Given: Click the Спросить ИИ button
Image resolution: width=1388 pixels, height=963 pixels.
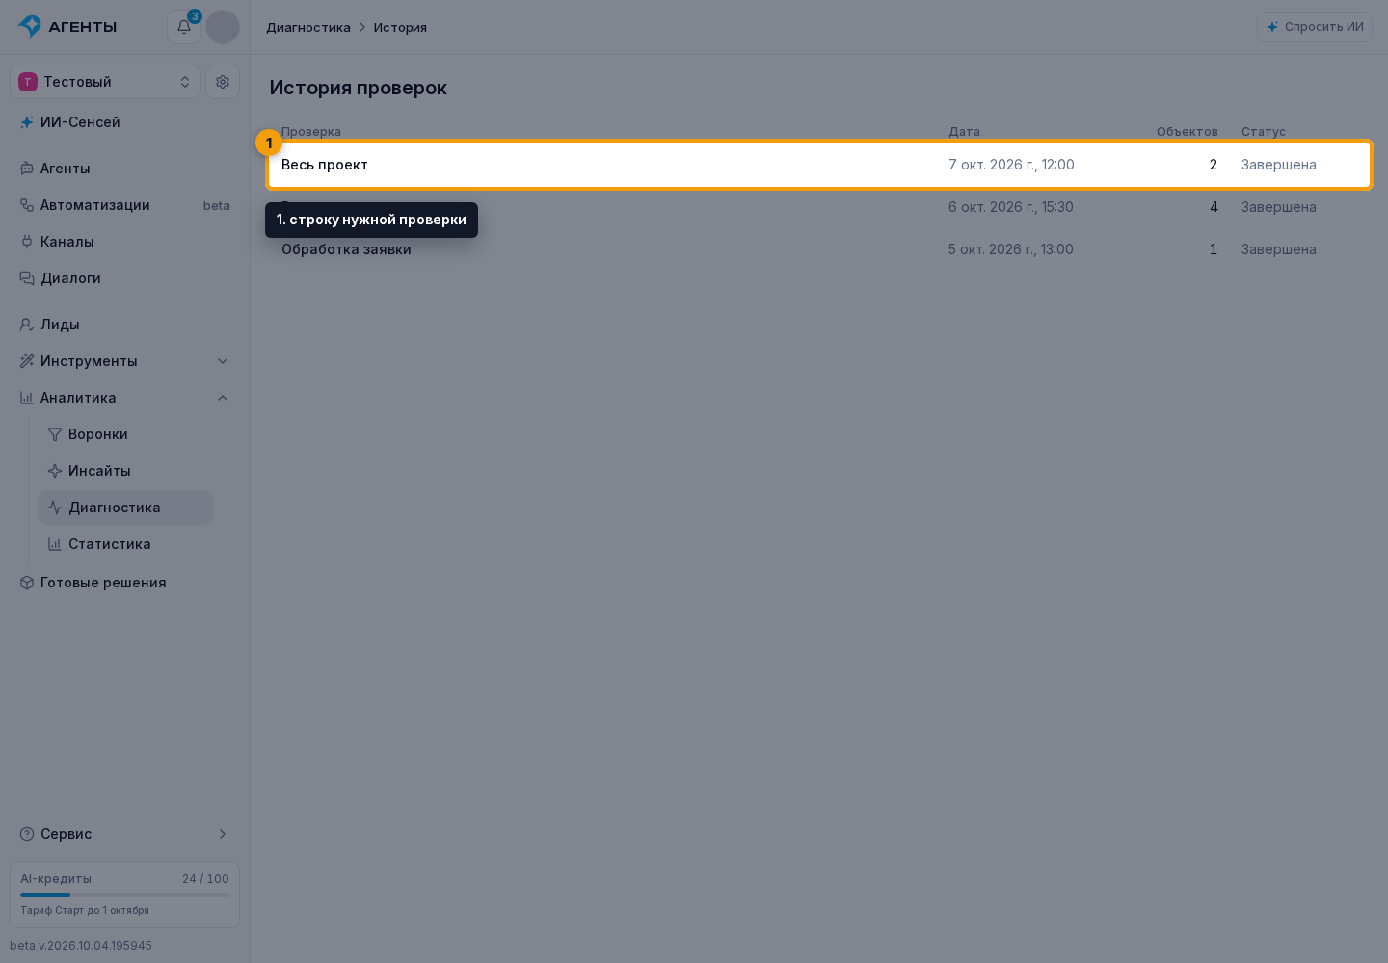Looking at the screenshot, I should (1315, 27).
